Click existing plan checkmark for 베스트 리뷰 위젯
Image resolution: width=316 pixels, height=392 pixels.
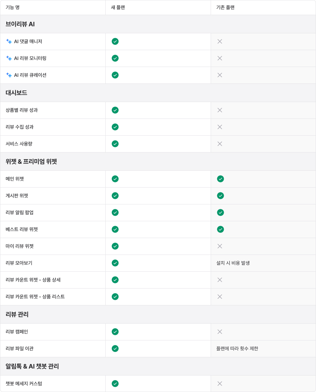click(x=220, y=229)
